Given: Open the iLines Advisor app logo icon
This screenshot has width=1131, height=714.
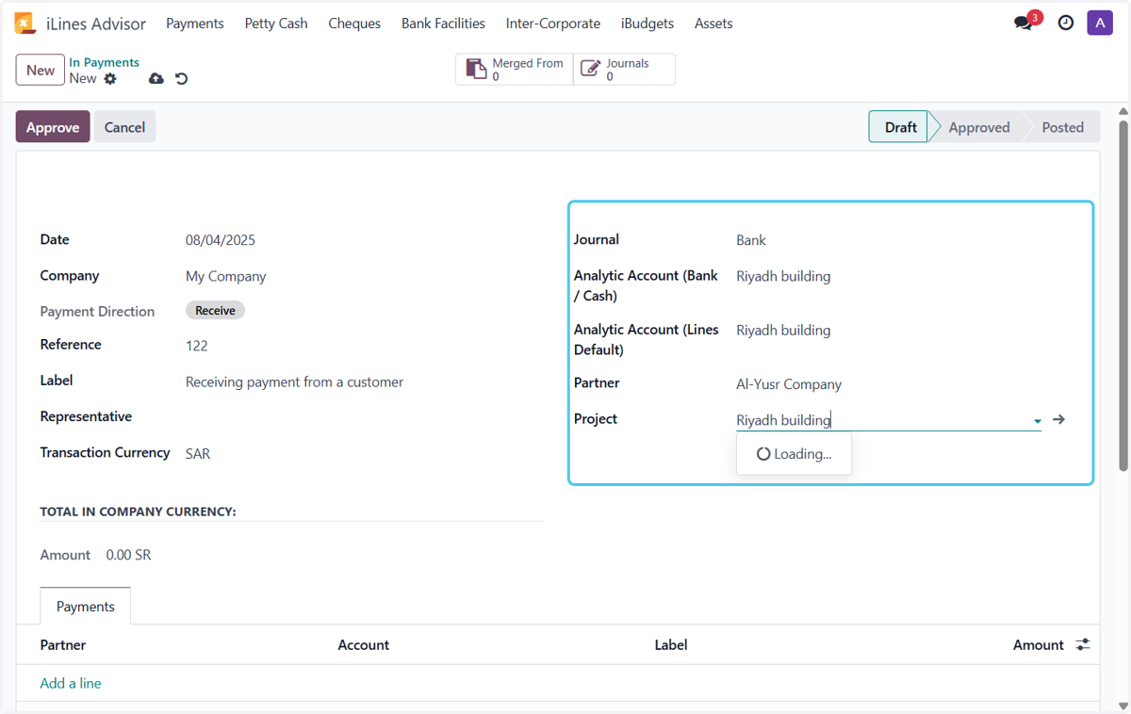Looking at the screenshot, I should tap(25, 24).
